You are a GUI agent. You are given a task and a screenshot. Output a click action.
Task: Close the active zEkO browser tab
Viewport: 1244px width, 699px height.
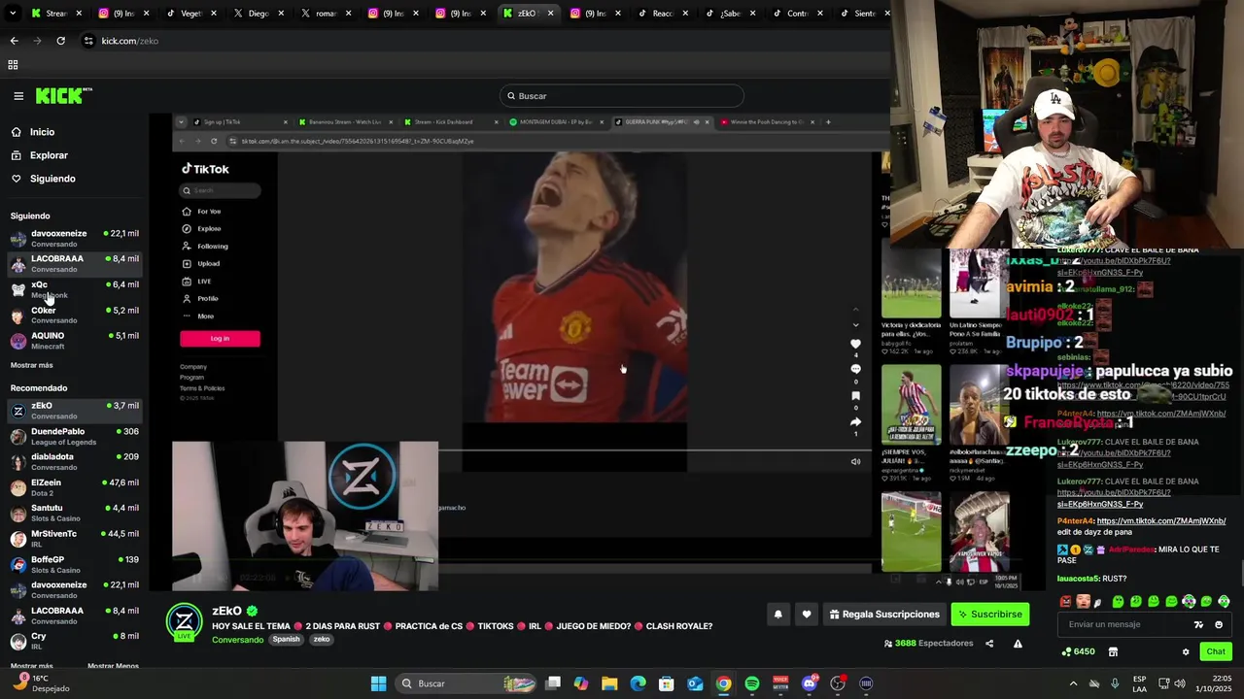550,14
